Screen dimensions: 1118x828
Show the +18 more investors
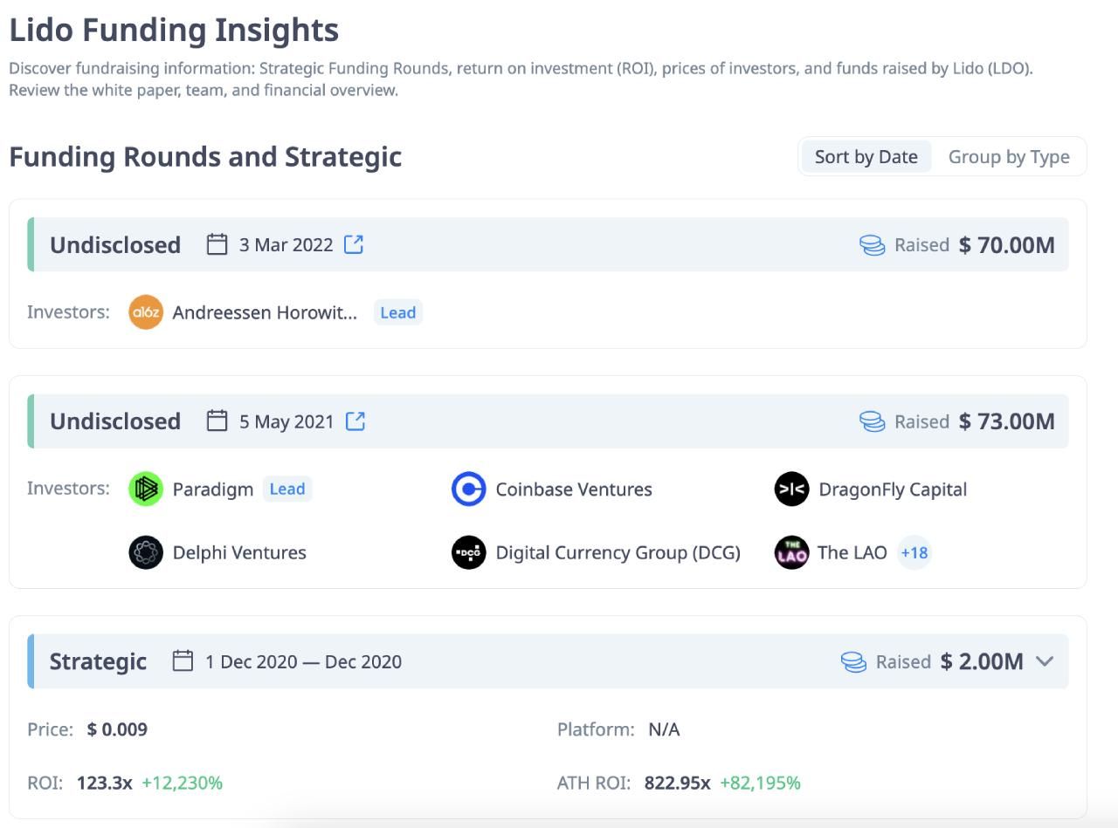tap(914, 552)
